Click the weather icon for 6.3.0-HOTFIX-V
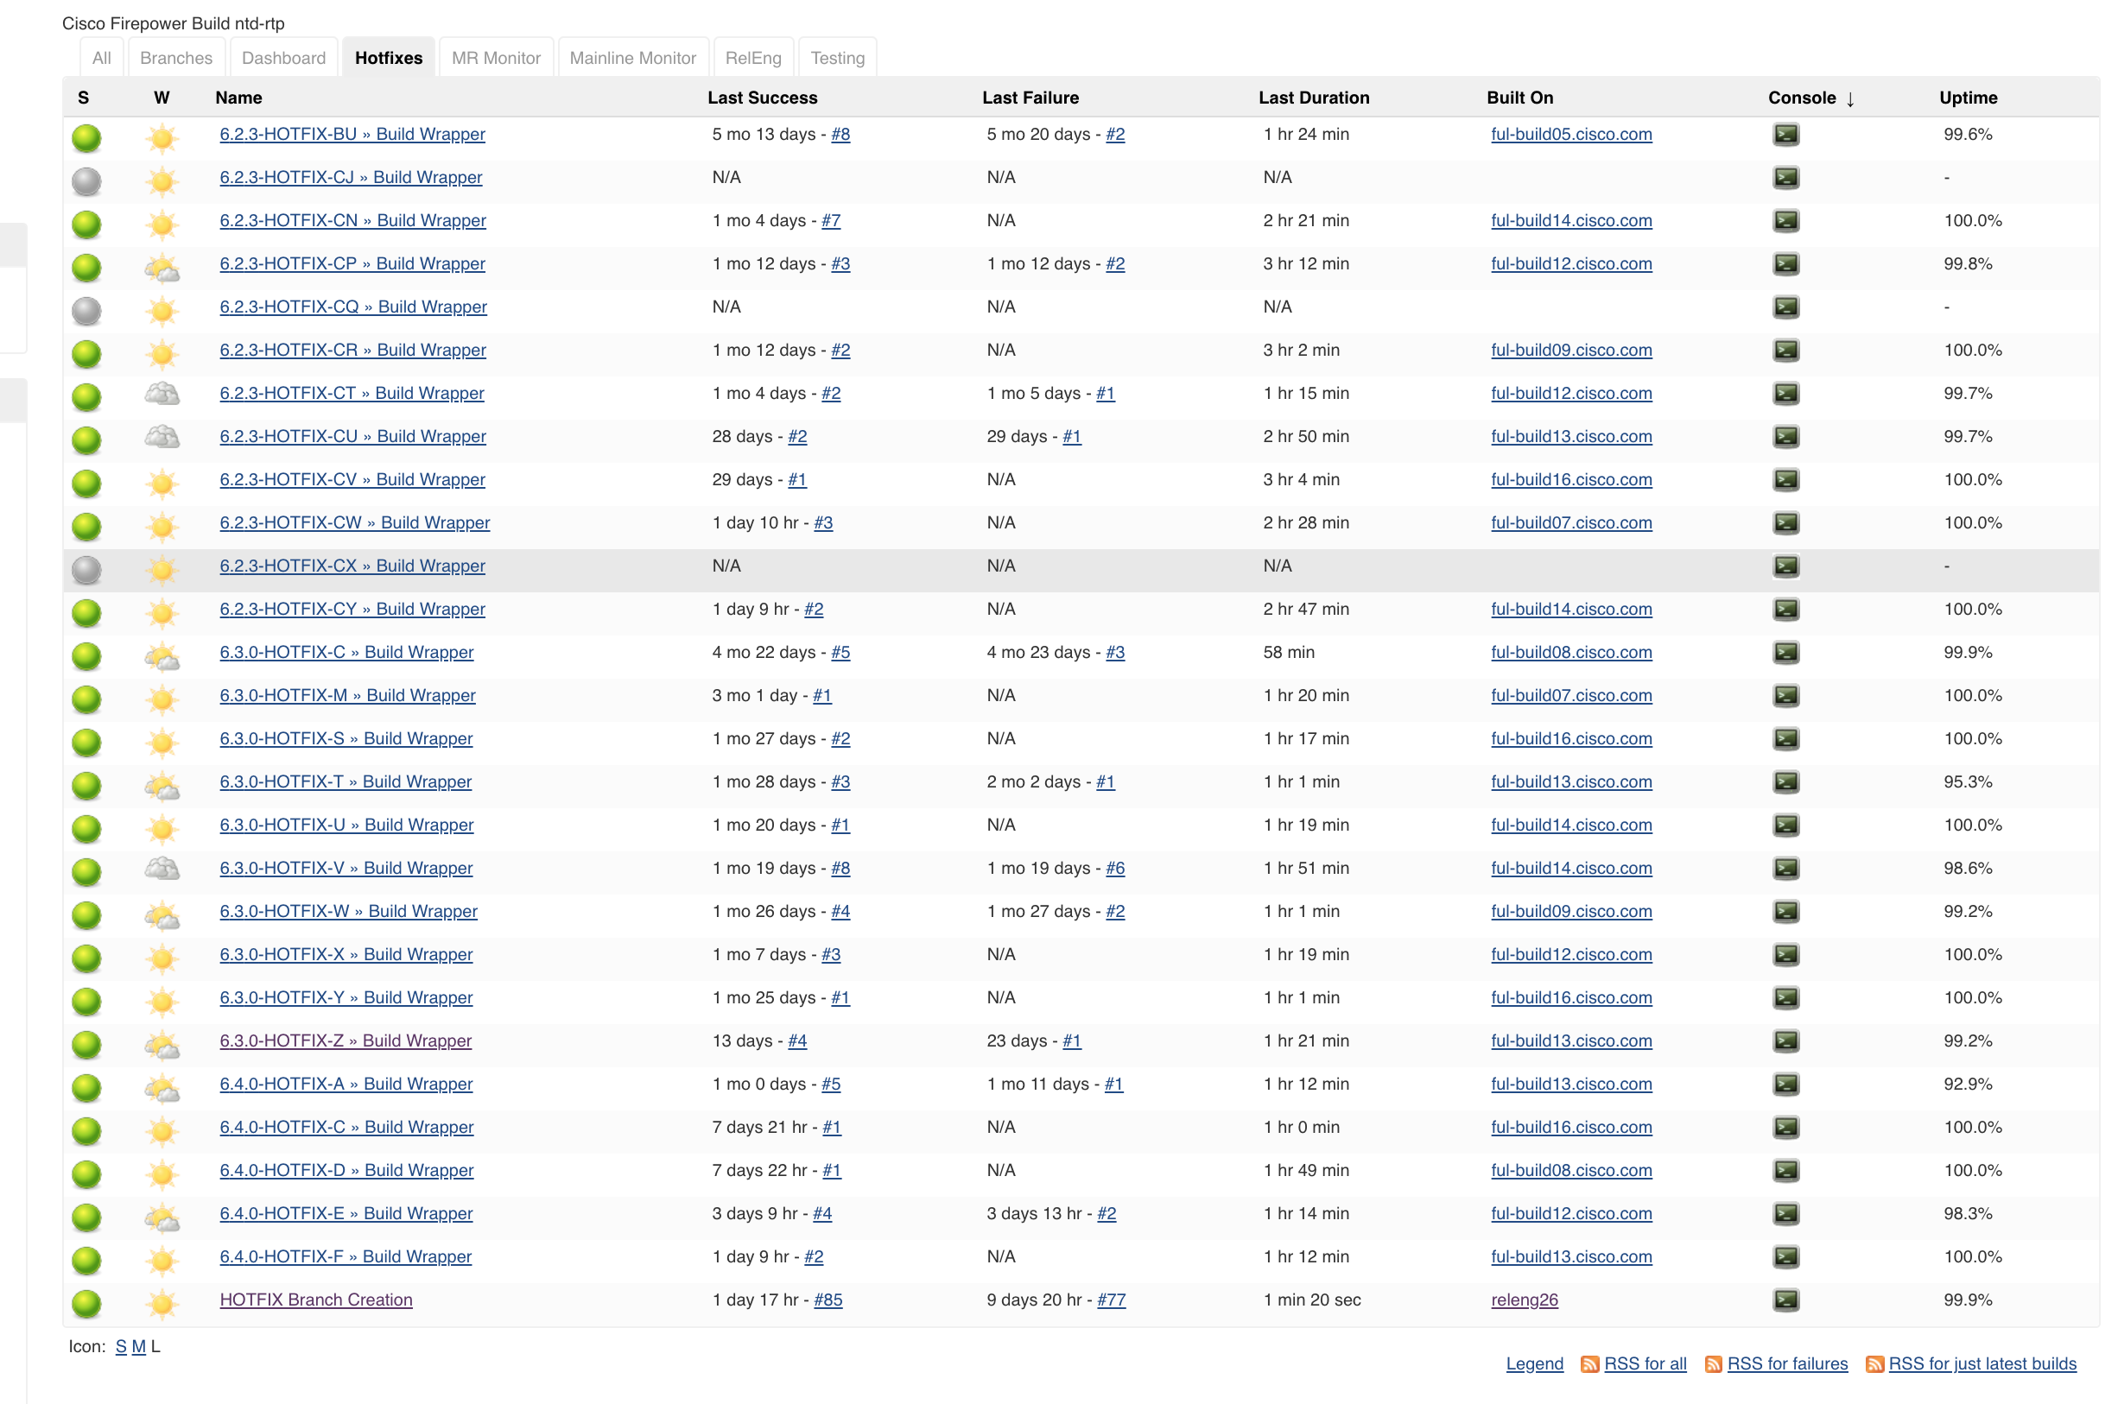The width and height of the screenshot is (2118, 1404). 162,868
